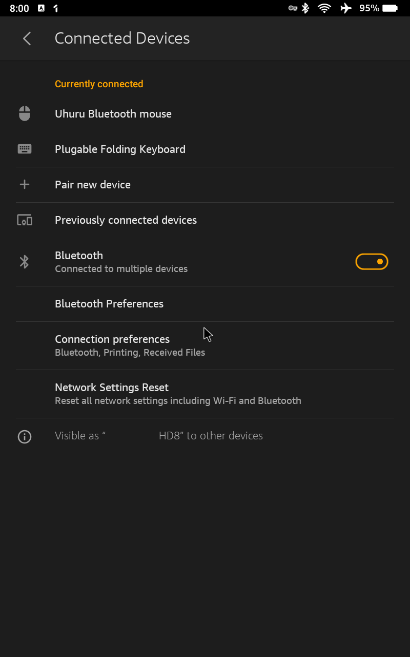
Task: Choose Pair new device
Action: coord(93,185)
